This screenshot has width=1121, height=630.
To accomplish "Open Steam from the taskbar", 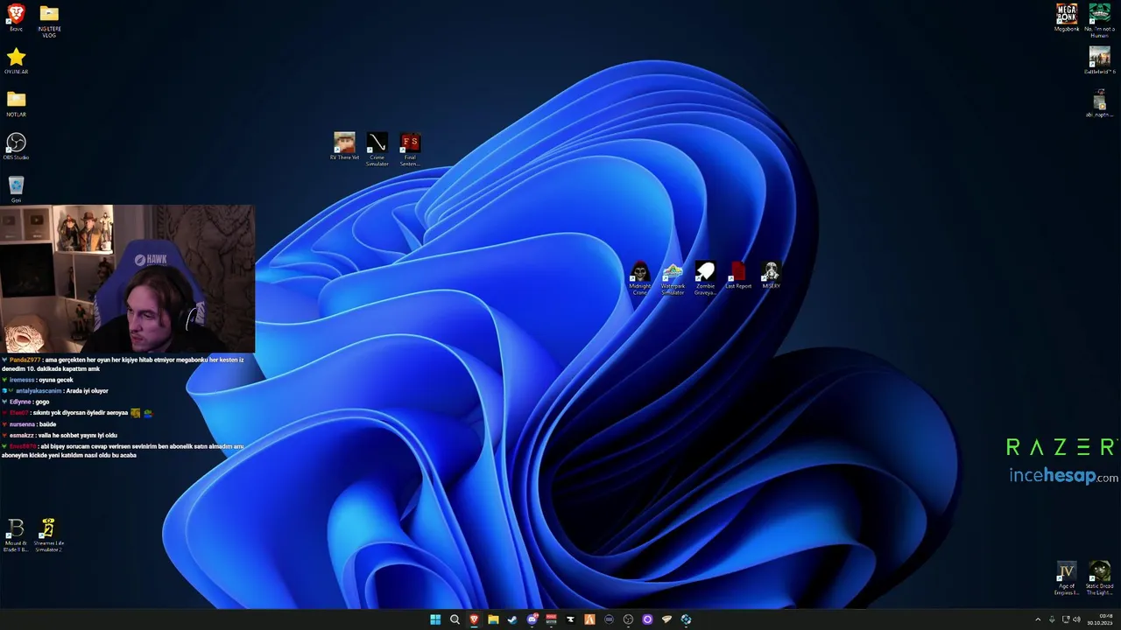I will pos(512,619).
